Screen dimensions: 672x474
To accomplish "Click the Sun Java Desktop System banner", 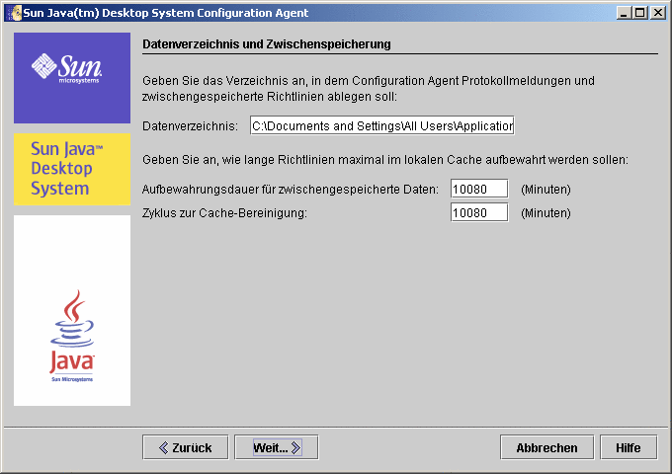I will coord(72,169).
